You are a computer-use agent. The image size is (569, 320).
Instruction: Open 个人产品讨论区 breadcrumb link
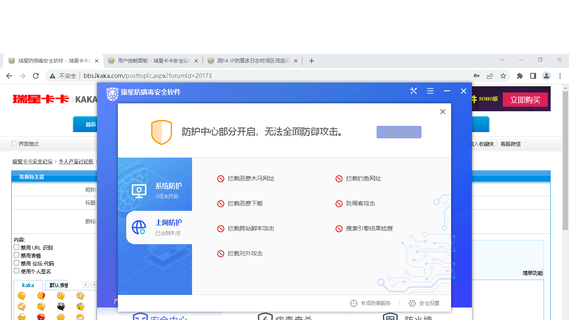click(76, 162)
